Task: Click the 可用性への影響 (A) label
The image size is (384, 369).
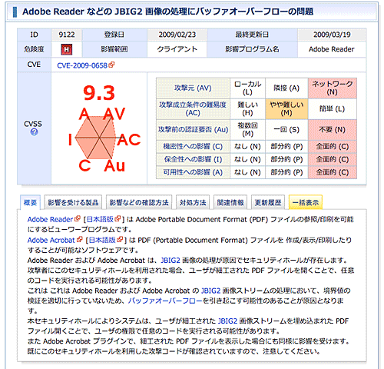Action: pyautogui.click(x=193, y=172)
